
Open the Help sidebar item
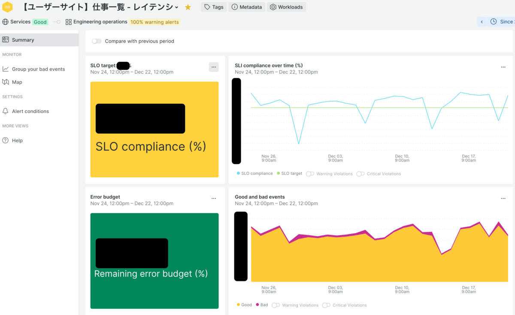point(17,140)
